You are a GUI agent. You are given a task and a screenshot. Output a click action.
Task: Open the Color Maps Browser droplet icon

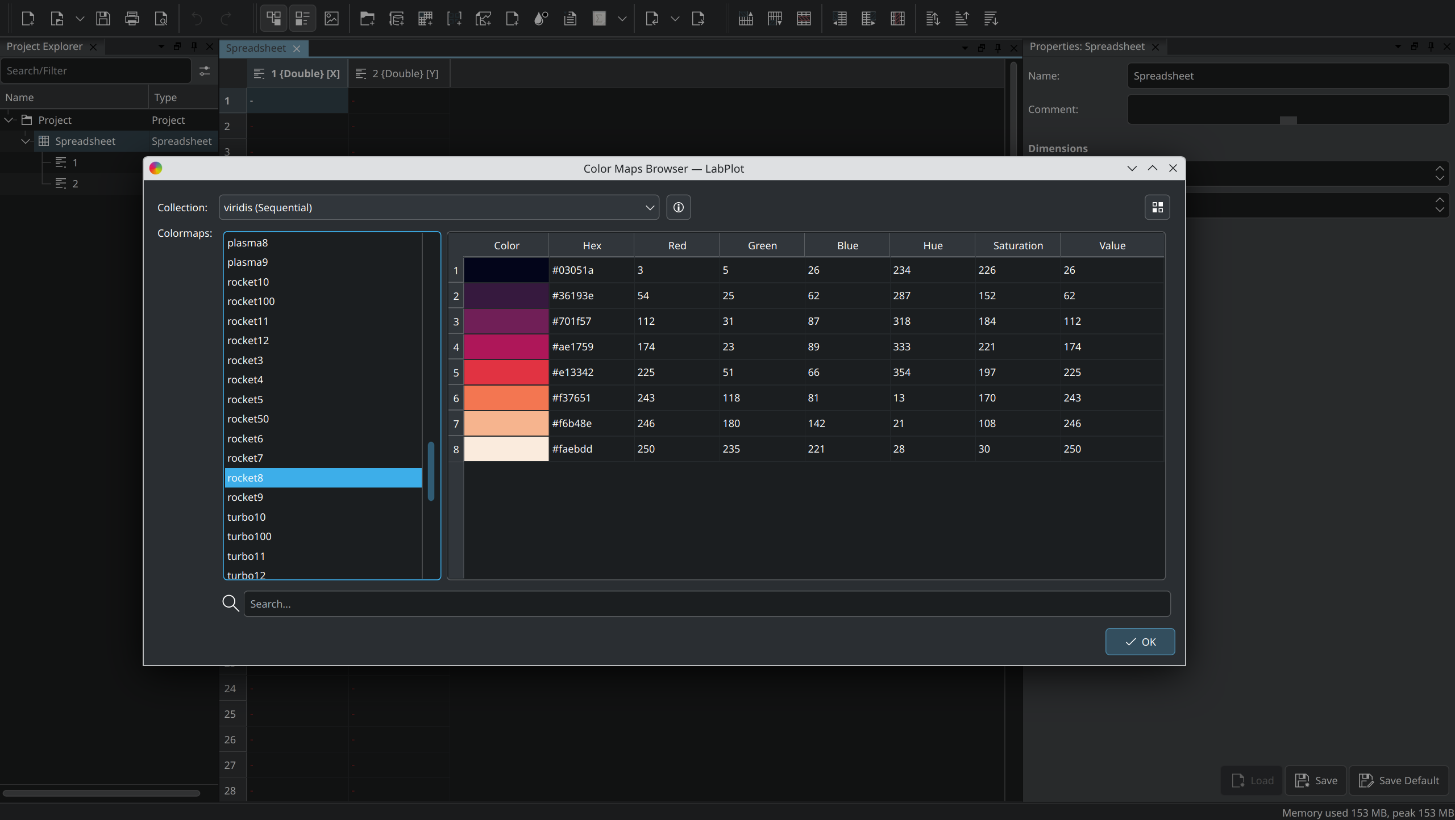(540, 18)
